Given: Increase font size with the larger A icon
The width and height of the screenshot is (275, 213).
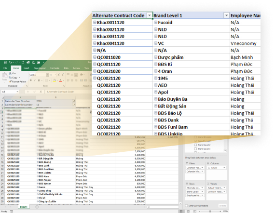Looking at the screenshot, I should 59,75.
